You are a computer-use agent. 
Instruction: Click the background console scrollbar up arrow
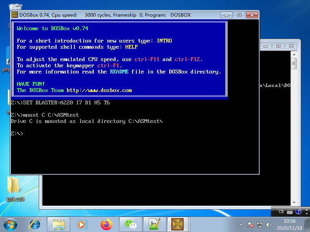tap(294, 54)
